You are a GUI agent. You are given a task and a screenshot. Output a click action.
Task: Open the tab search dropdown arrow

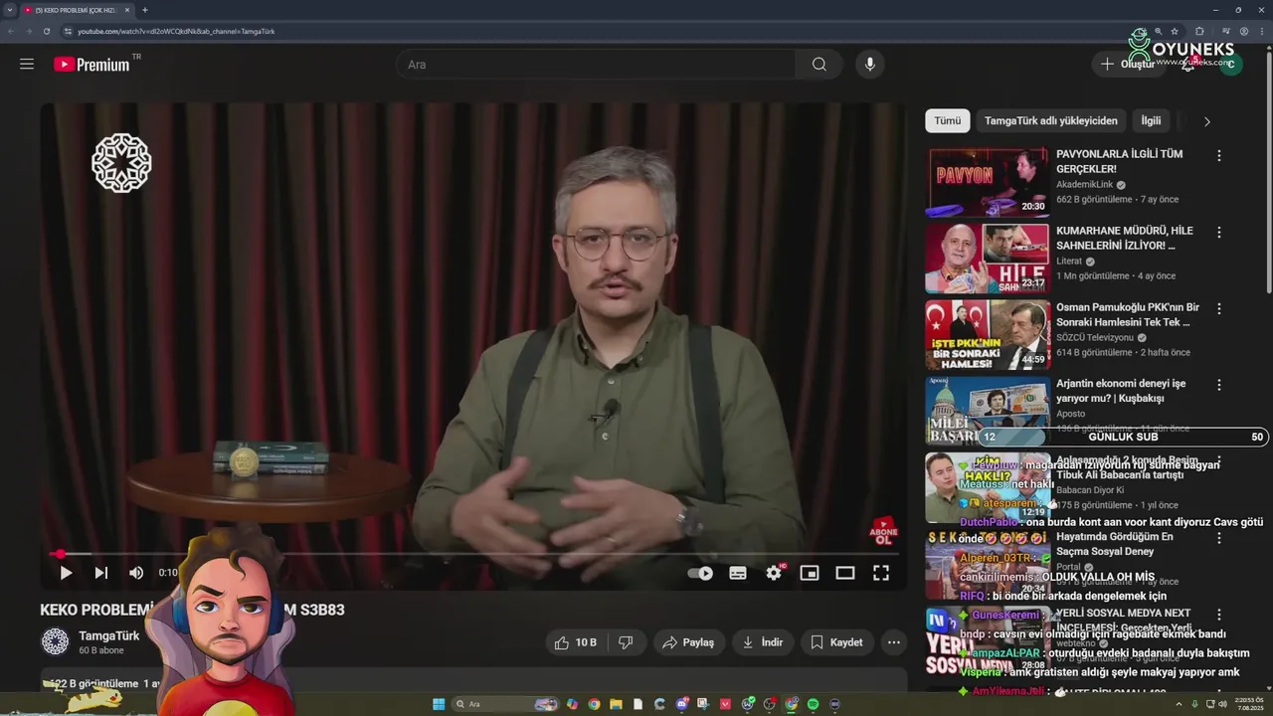click(x=9, y=10)
